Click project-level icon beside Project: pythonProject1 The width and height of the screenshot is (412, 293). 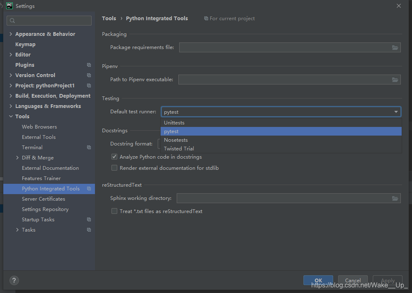pyautogui.click(x=89, y=86)
